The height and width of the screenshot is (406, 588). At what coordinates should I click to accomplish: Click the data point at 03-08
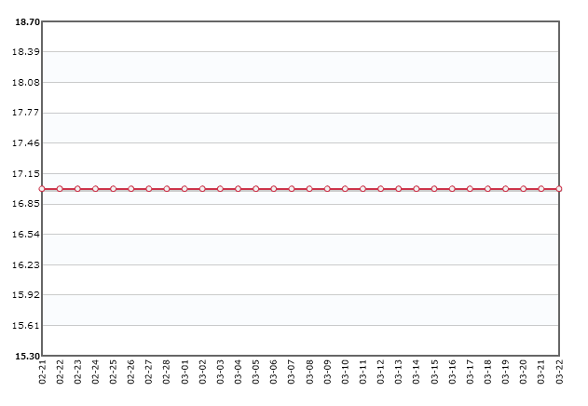click(x=309, y=189)
